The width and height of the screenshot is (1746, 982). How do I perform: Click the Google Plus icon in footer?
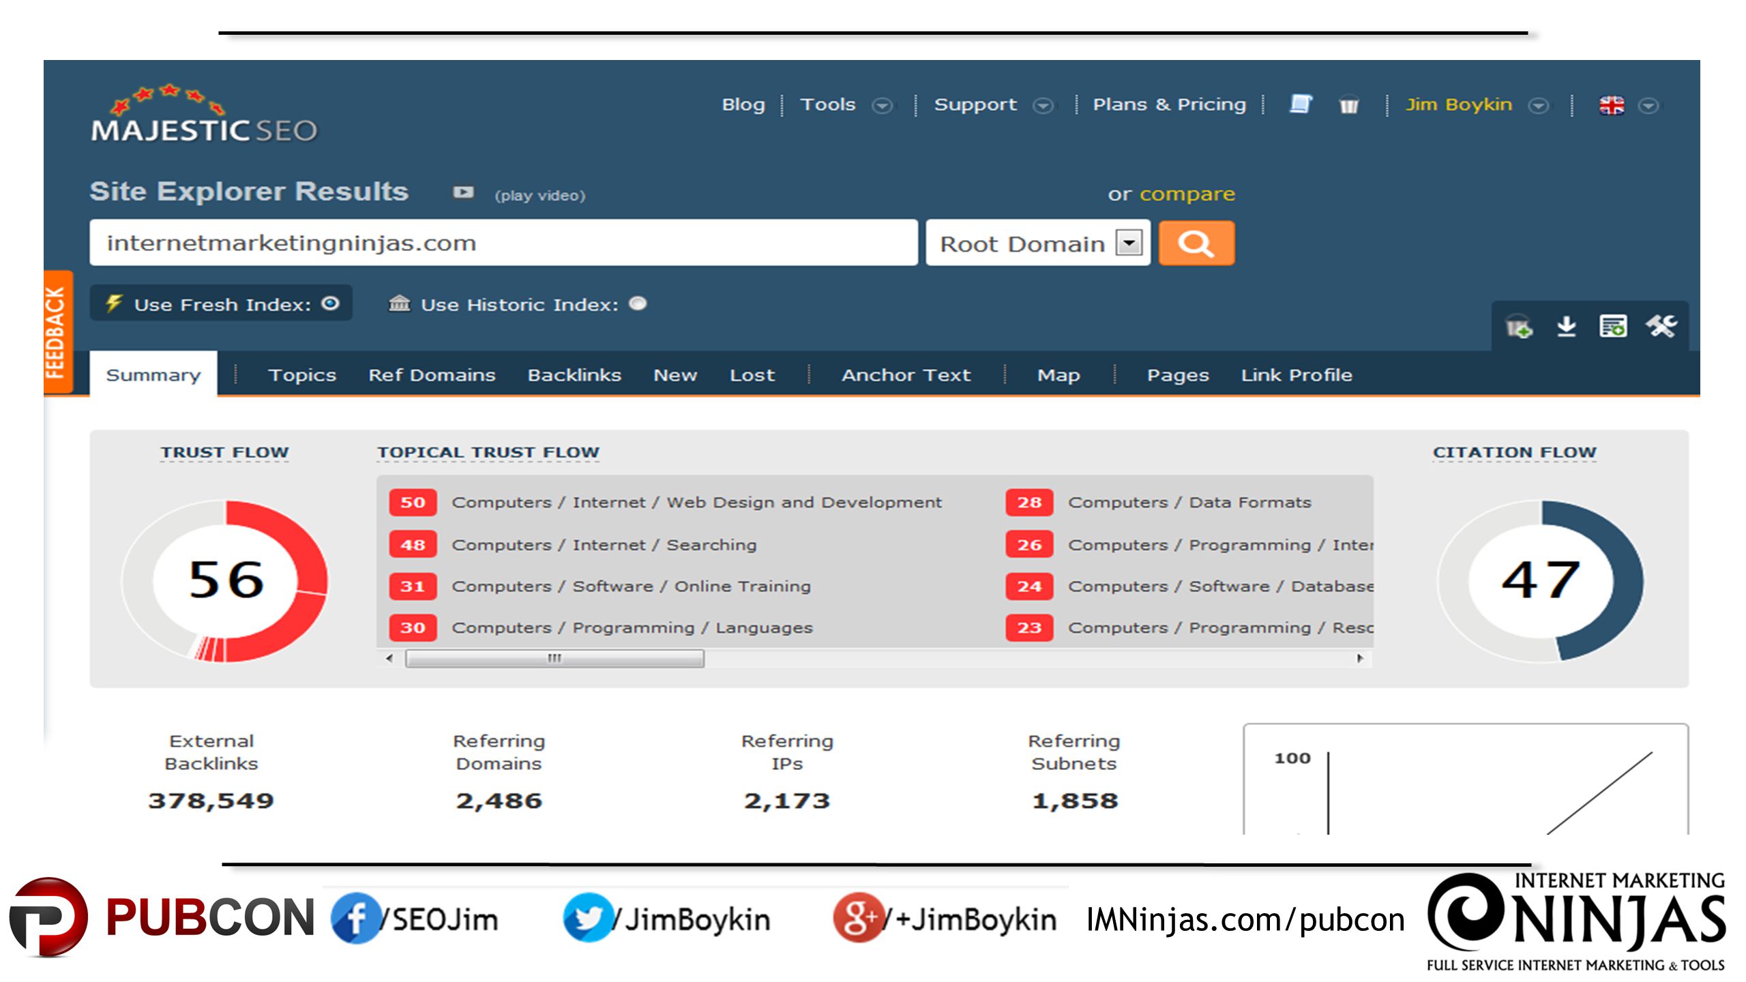pos(858,917)
